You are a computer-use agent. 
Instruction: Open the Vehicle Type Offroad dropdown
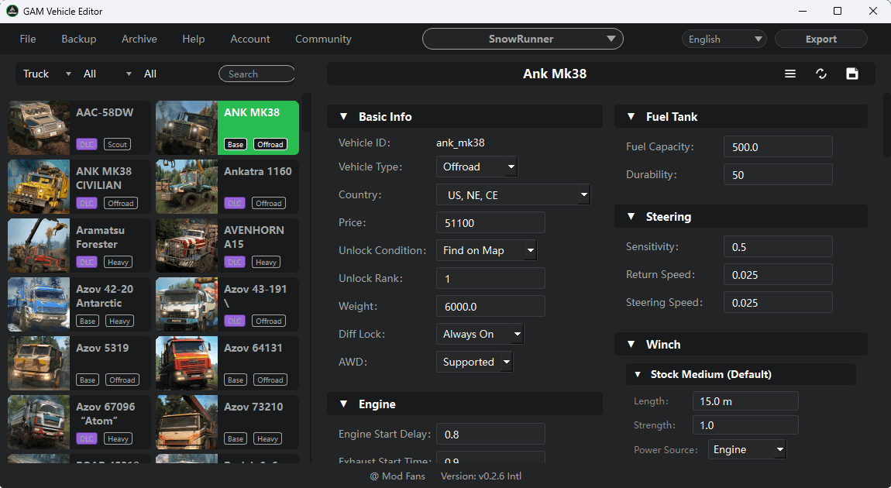(476, 167)
